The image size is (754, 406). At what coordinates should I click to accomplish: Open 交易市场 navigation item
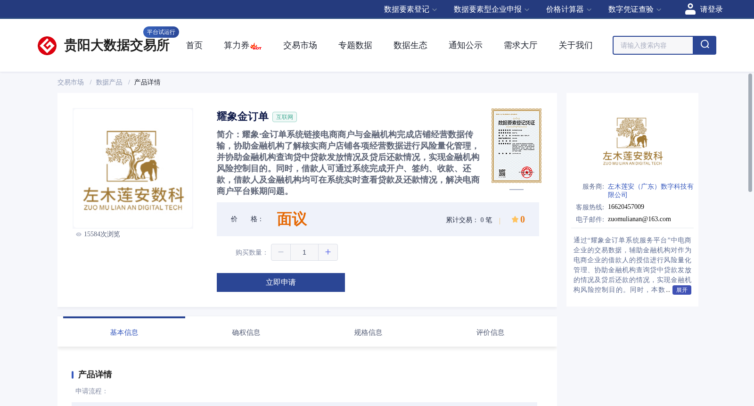pyautogui.click(x=300, y=45)
